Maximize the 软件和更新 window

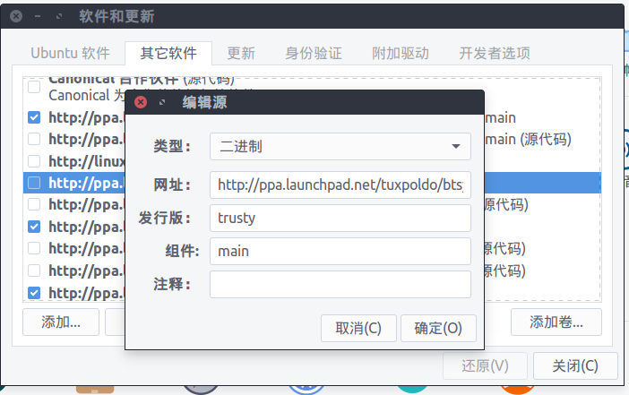pyautogui.click(x=59, y=16)
